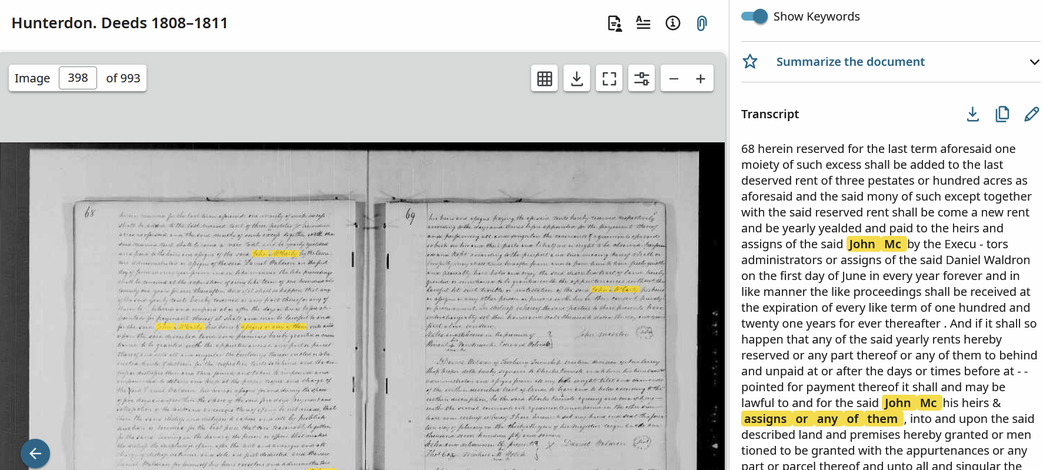1043x470 pixels.
Task: Download the transcript
Action: pyautogui.click(x=973, y=114)
